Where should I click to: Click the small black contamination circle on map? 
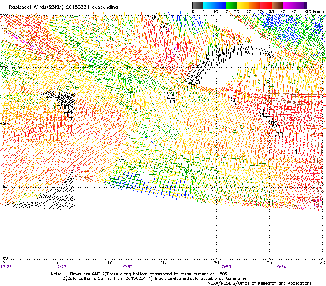click(x=40, y=180)
